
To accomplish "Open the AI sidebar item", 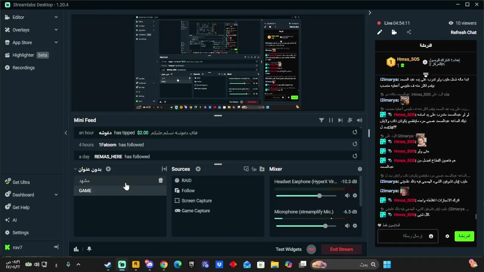I will pos(14,220).
